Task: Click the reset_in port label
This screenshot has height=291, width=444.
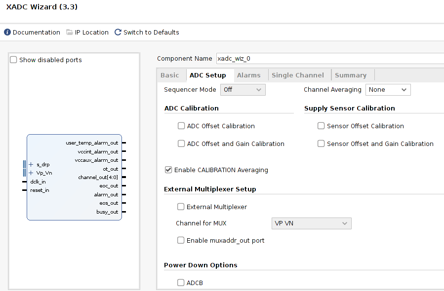Action: coord(40,190)
